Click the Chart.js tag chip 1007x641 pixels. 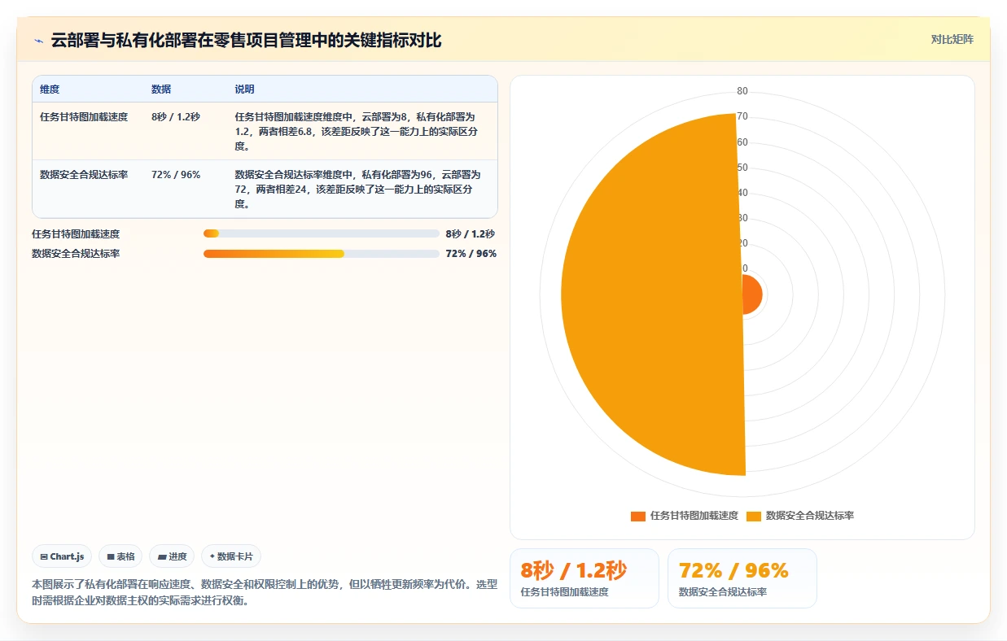[x=63, y=556]
